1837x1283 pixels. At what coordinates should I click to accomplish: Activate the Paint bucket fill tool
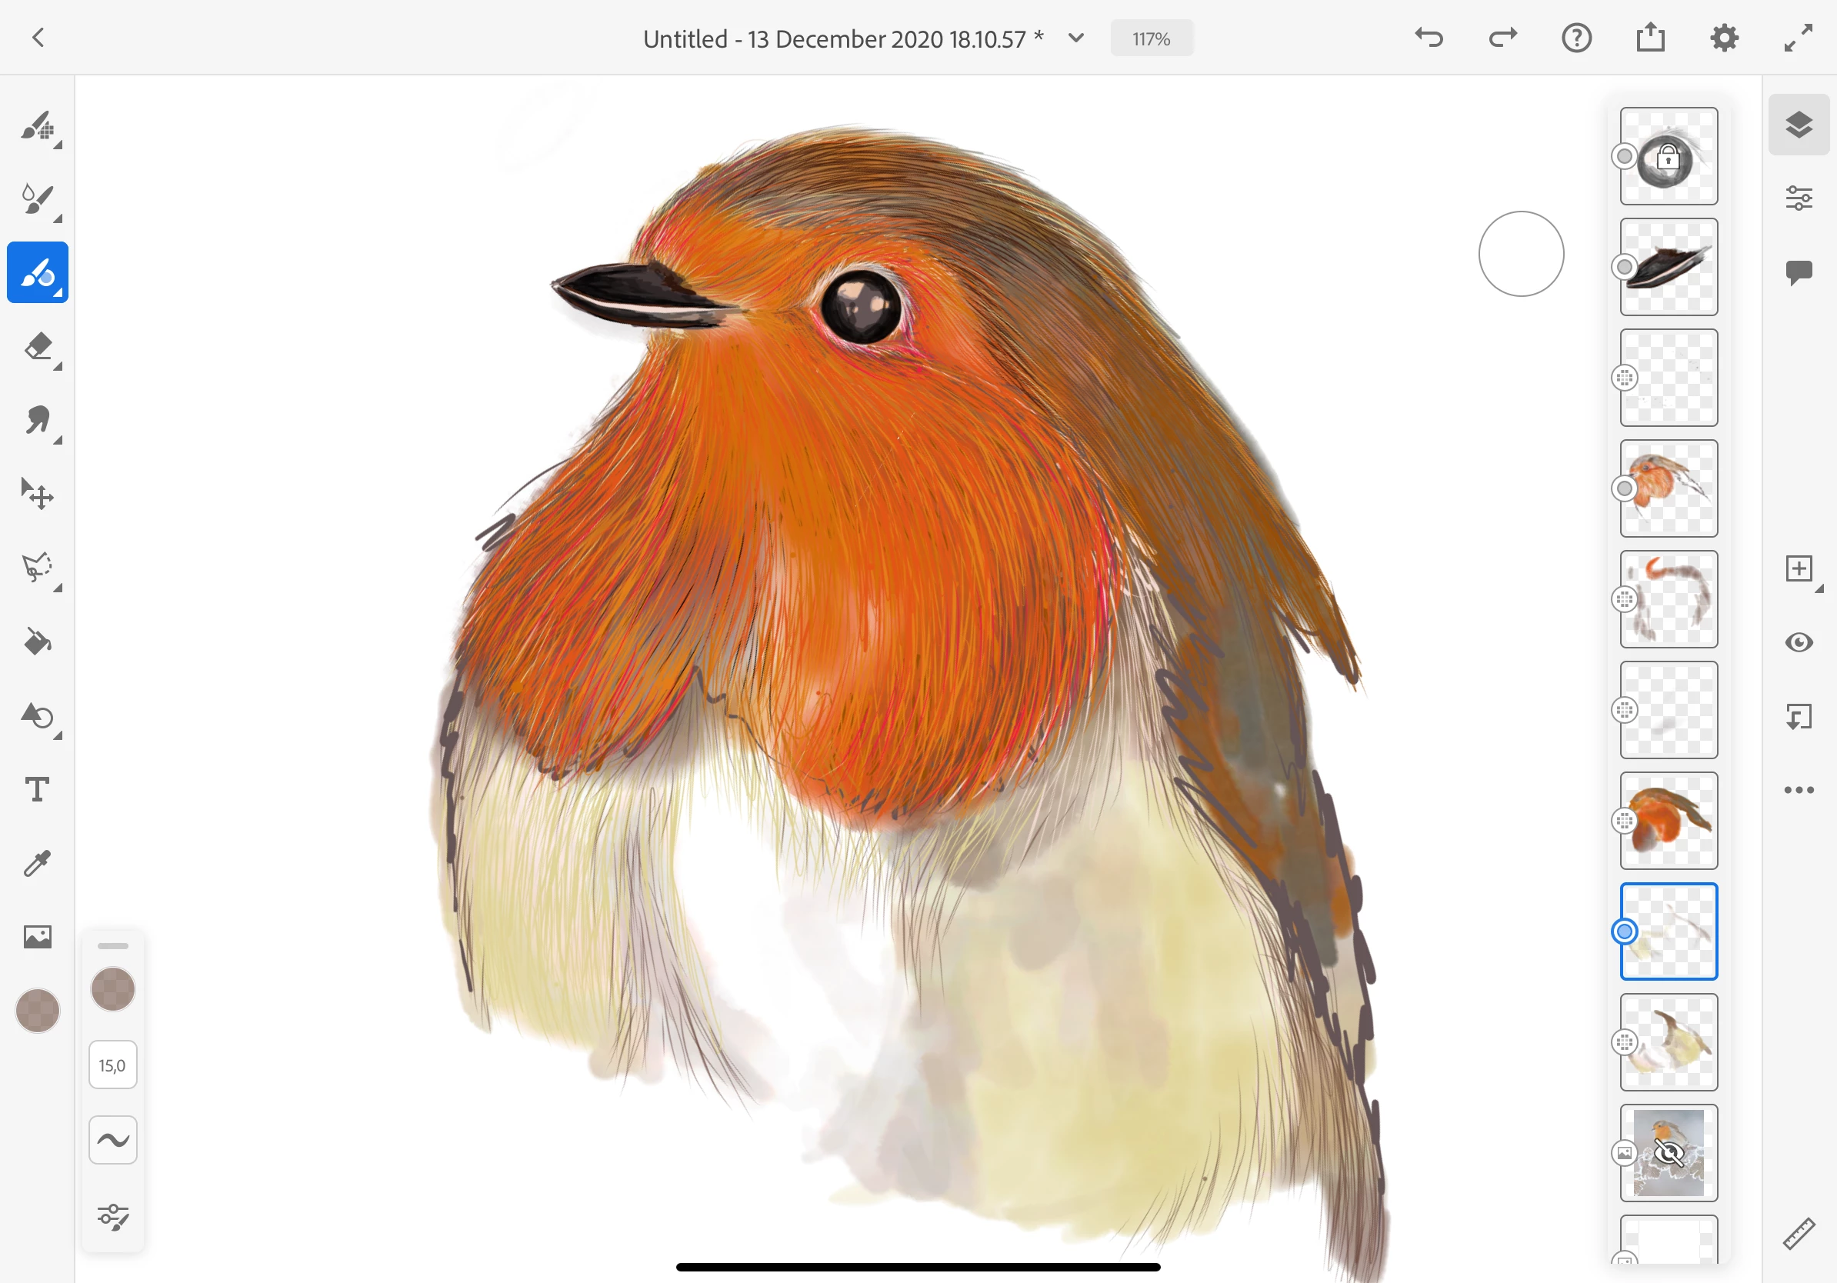coord(37,641)
